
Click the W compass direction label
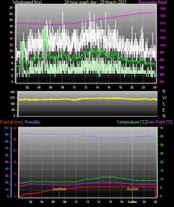point(164,98)
